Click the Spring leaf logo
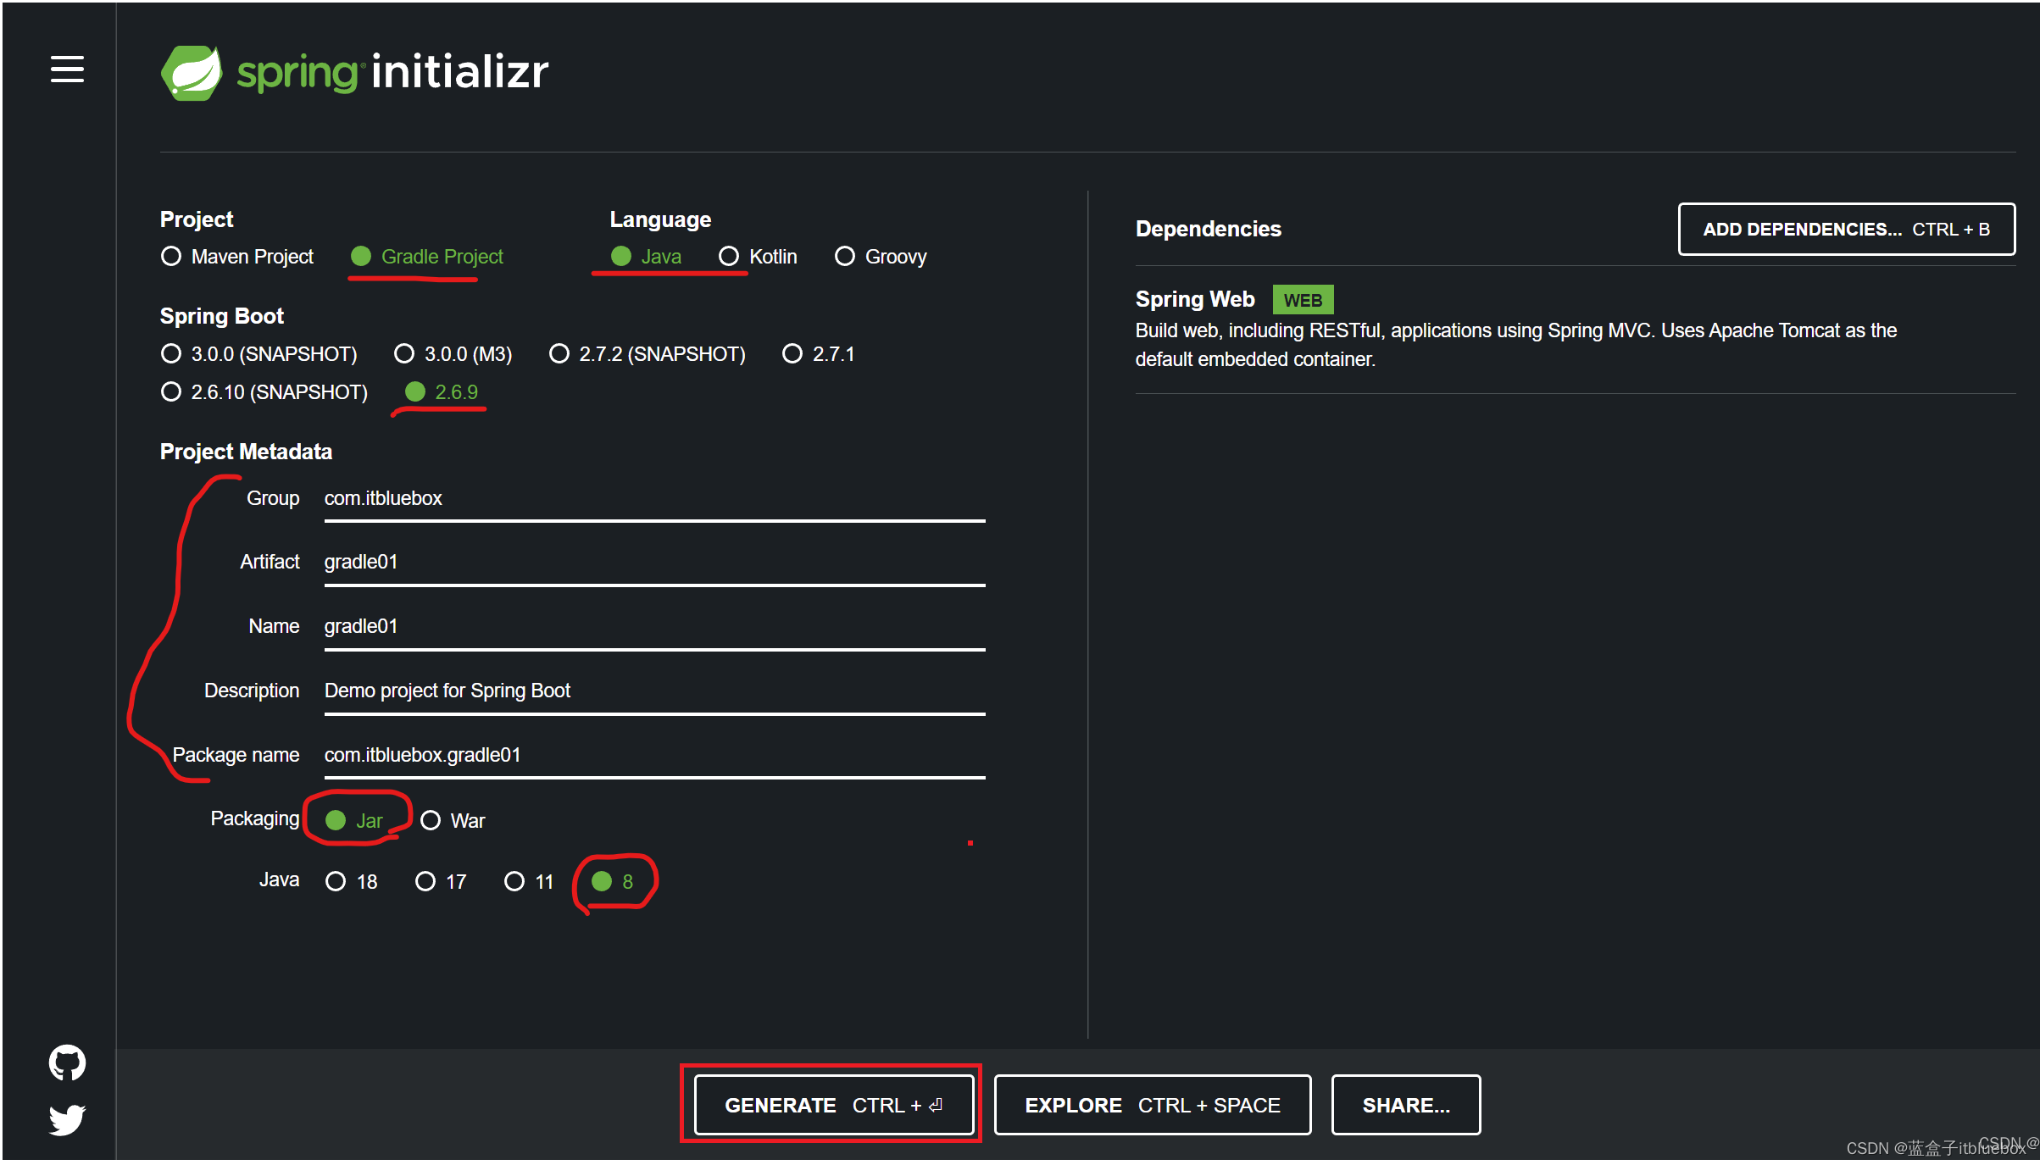2040x1165 pixels. (x=192, y=73)
